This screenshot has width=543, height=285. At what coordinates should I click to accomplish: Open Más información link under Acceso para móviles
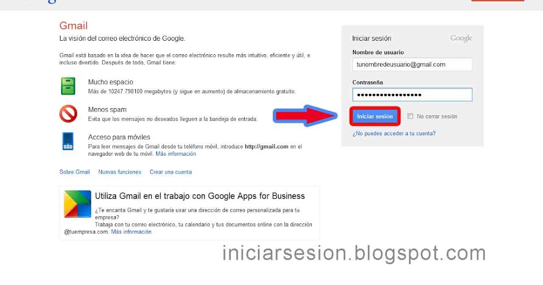coord(176,154)
